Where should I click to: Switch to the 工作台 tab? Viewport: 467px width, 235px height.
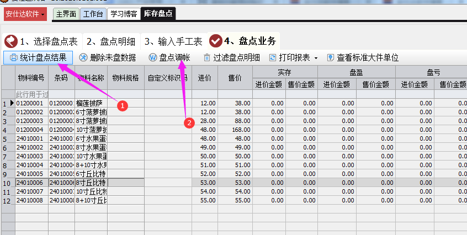93,14
